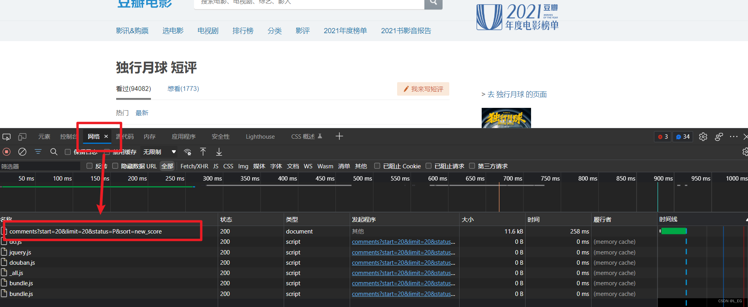Toggle the 已阻止请求 checkbox
Screen dimensions: 748x307
pyautogui.click(x=428, y=166)
